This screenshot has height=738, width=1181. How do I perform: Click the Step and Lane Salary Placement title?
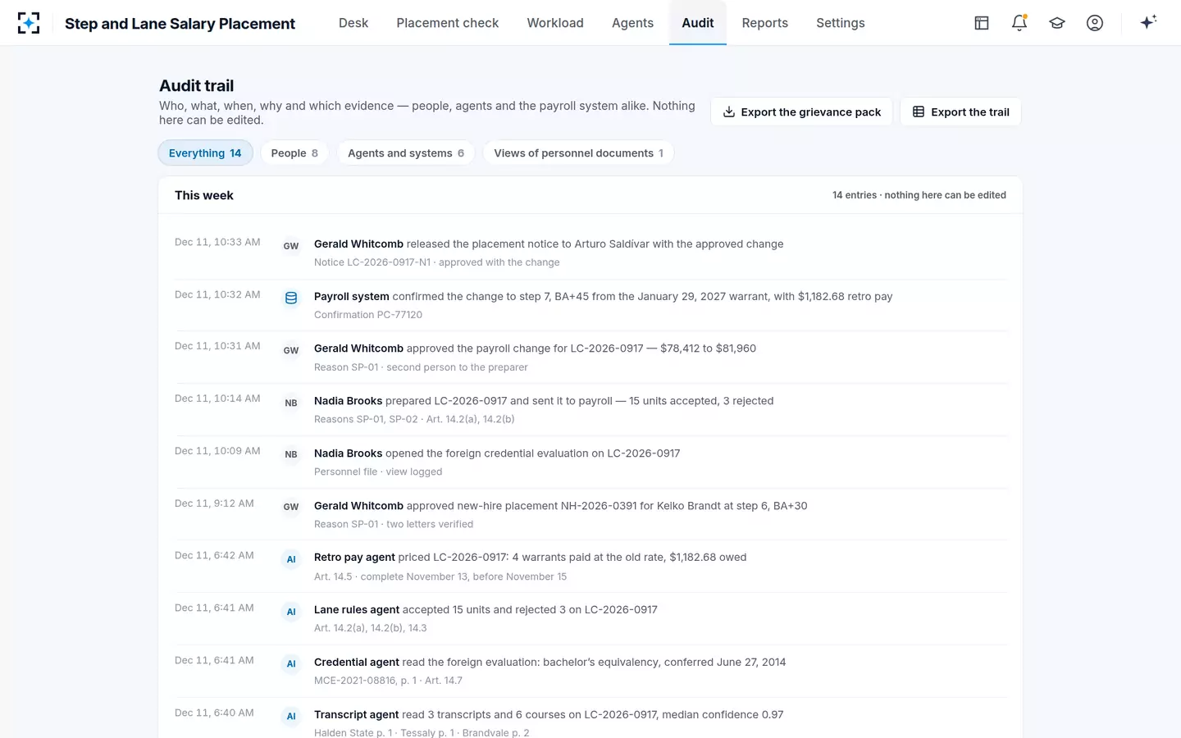point(180,24)
